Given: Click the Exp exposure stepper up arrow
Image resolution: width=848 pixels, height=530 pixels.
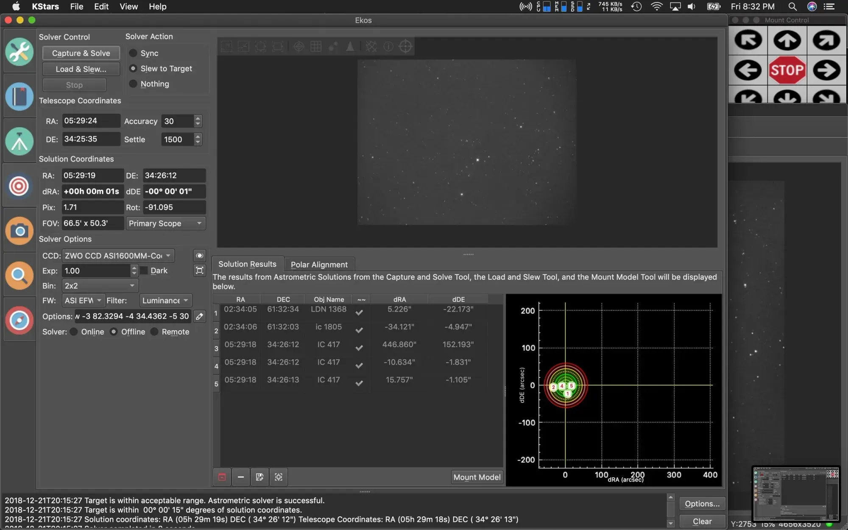Looking at the screenshot, I should [134, 268].
